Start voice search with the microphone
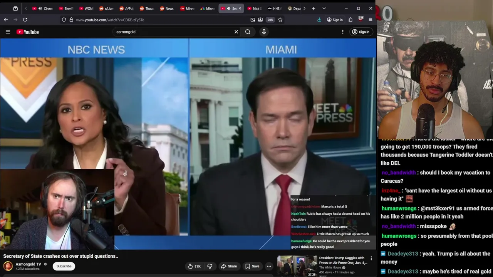493x277 pixels. [264, 32]
